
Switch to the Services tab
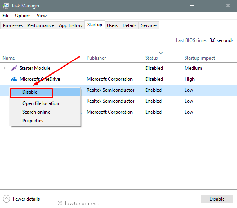tap(149, 25)
